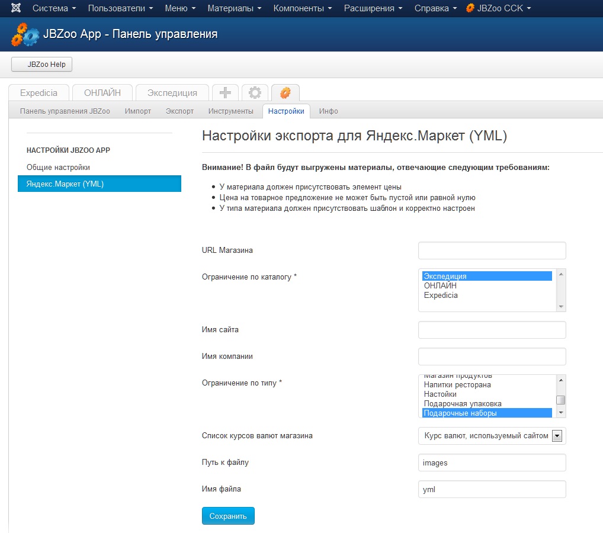Open the Пользователи menu

pyautogui.click(x=121, y=8)
